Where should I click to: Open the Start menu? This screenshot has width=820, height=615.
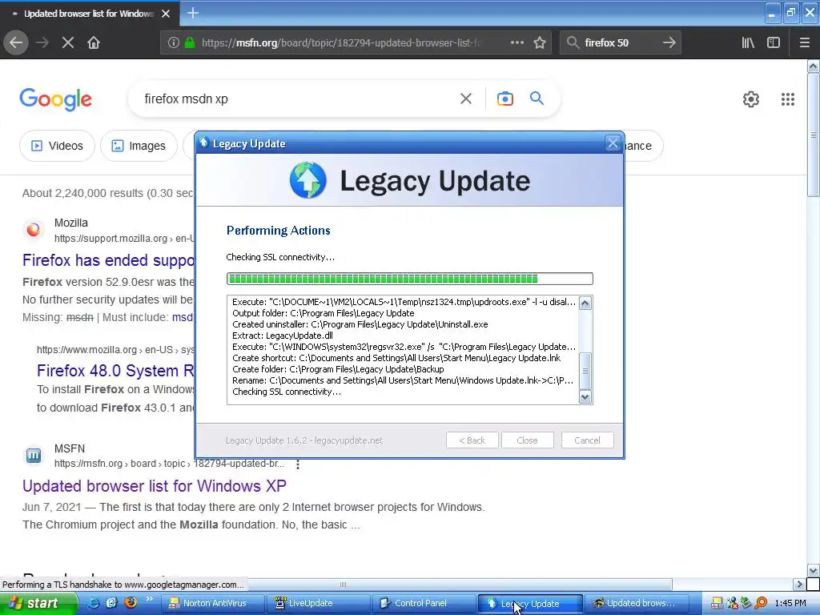[38, 603]
